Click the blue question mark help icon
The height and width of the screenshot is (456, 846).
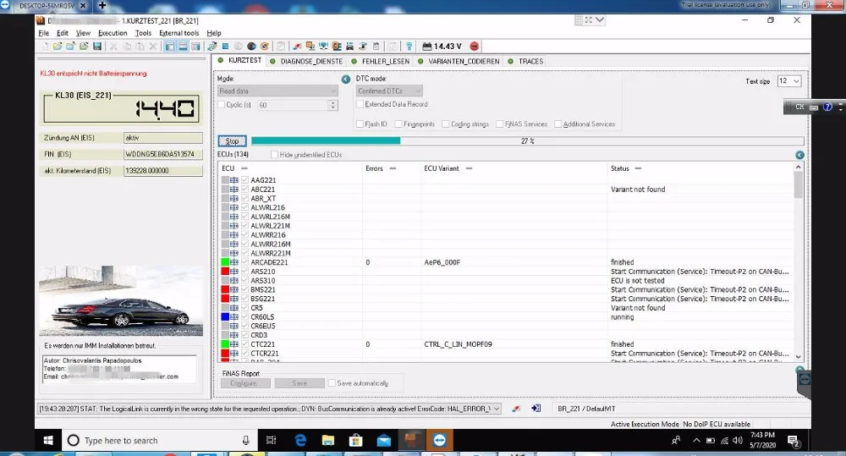(x=409, y=47)
